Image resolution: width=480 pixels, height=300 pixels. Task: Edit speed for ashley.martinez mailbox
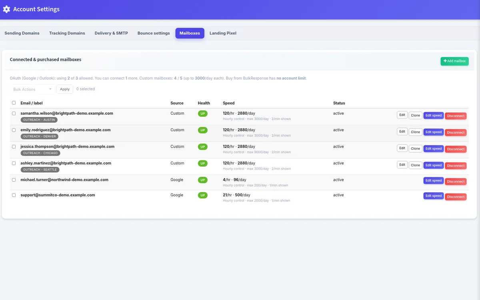pos(434,165)
